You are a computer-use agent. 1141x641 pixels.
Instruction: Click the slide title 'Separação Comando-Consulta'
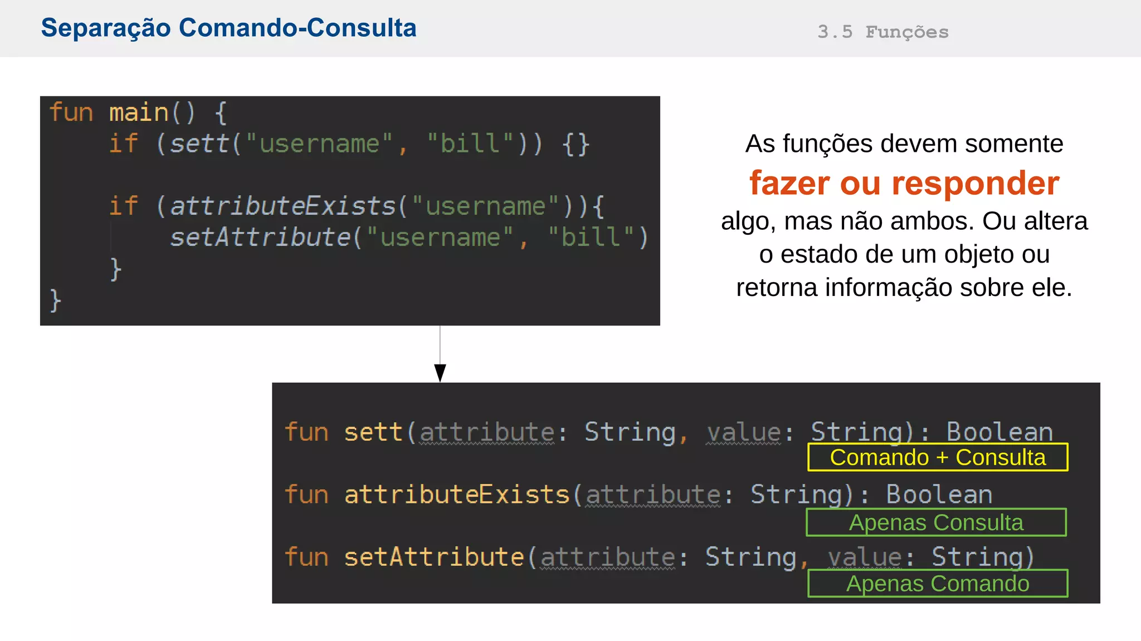click(228, 28)
